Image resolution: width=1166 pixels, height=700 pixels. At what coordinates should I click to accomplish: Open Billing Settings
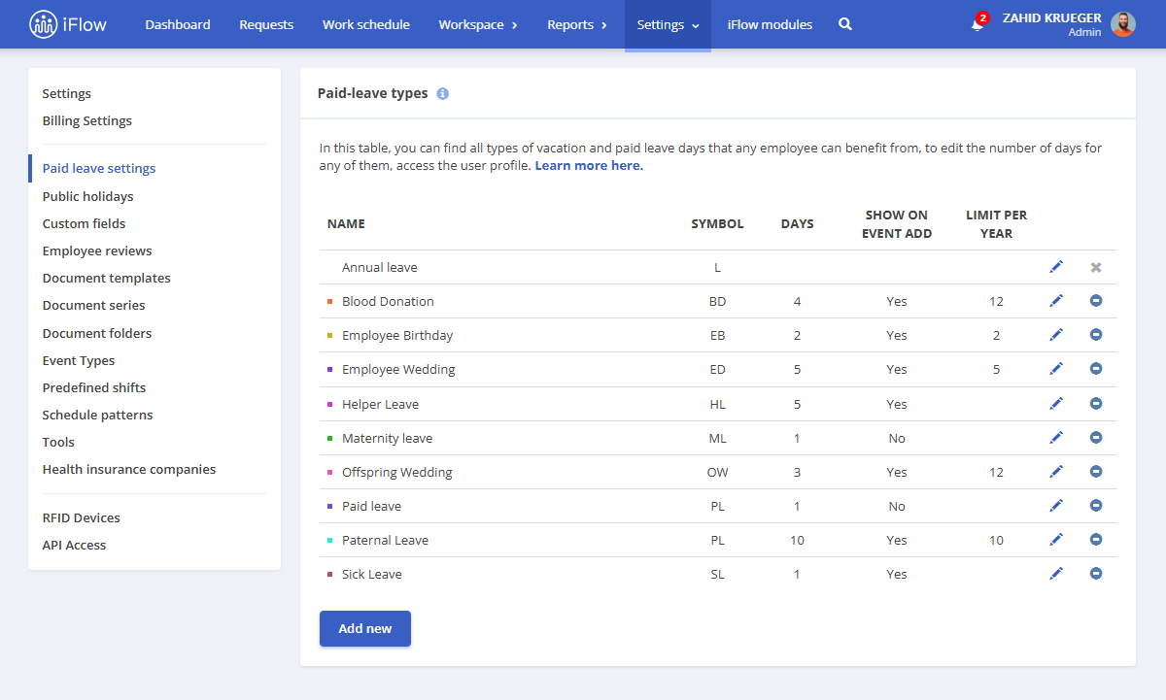87,121
